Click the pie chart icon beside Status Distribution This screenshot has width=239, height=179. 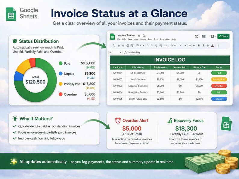tap(15, 41)
